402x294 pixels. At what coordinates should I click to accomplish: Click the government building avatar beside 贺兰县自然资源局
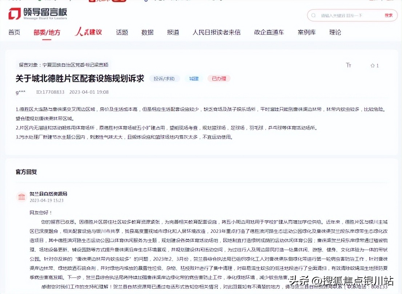pyautogui.click(x=21, y=196)
